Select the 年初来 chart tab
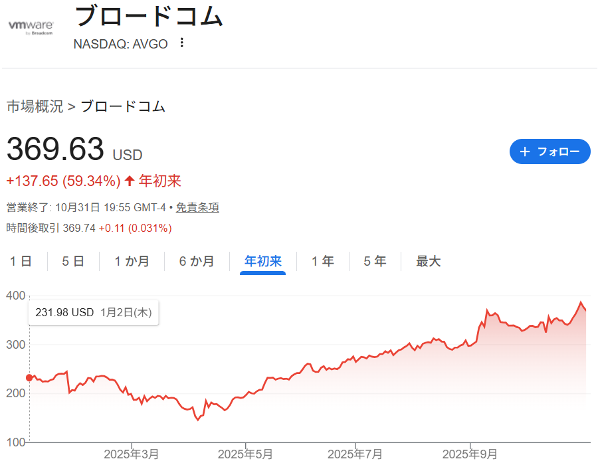The width and height of the screenshot is (598, 465). coord(263,261)
